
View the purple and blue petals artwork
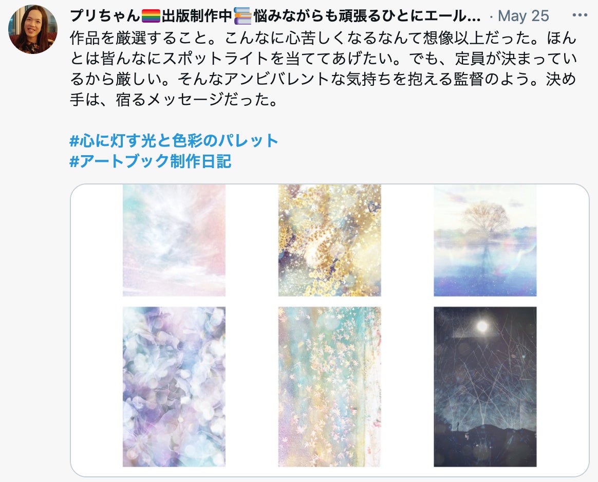pos(174,386)
